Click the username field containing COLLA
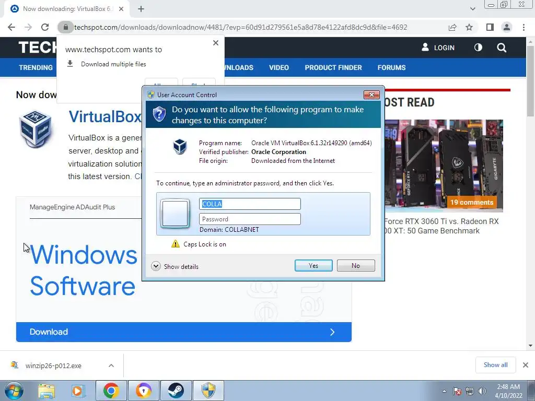The width and height of the screenshot is (535, 401). pos(250,204)
